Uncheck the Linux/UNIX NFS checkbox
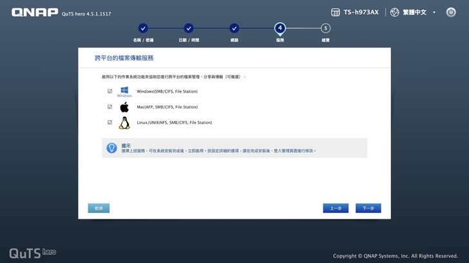This screenshot has width=469, height=263. [110, 122]
